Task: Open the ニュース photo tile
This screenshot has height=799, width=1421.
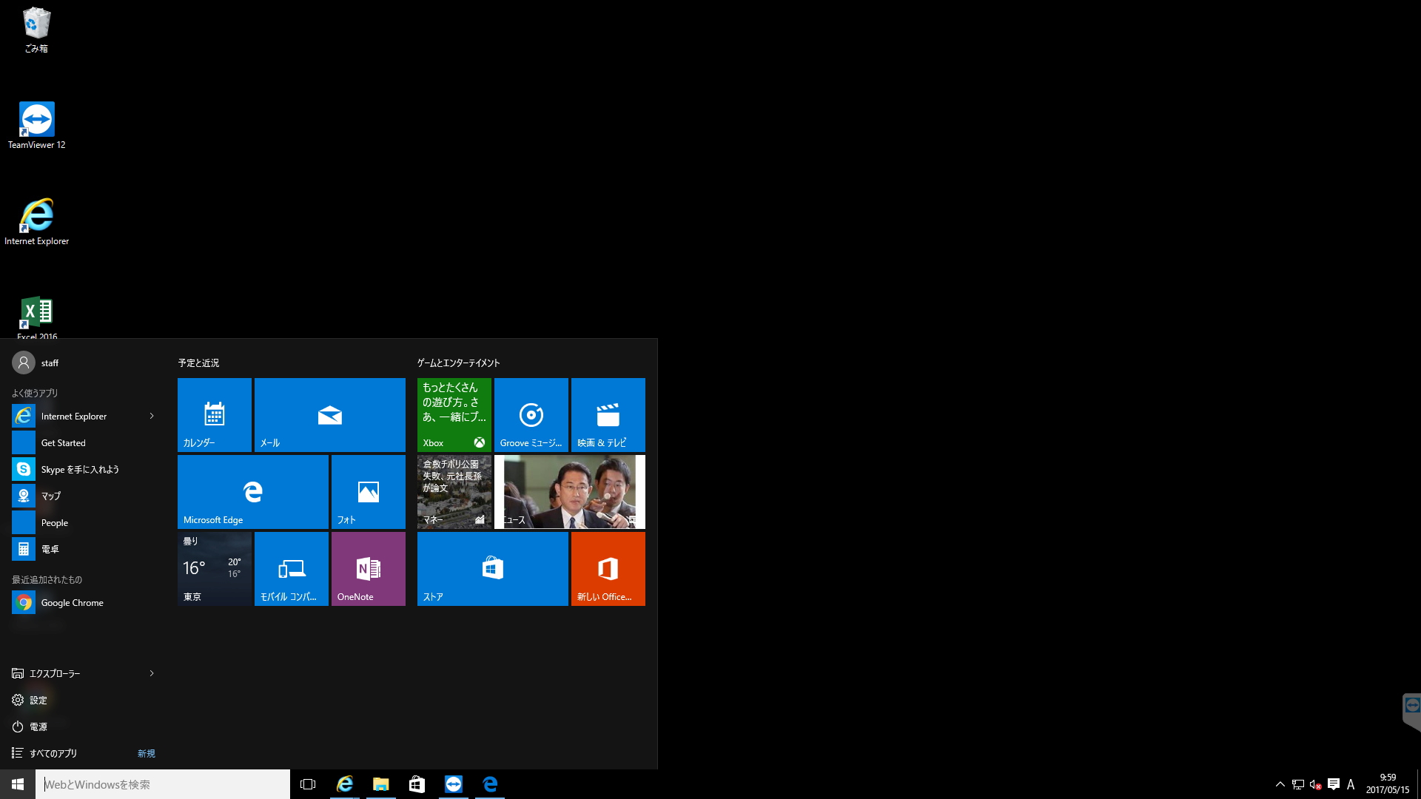Action: (570, 492)
